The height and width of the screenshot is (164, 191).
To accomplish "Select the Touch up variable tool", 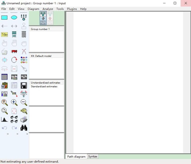I will pos(24,68).
